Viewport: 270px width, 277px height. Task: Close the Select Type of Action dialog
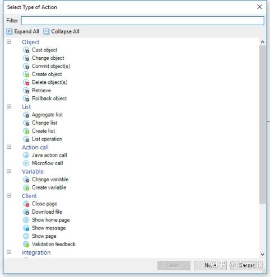259,7
